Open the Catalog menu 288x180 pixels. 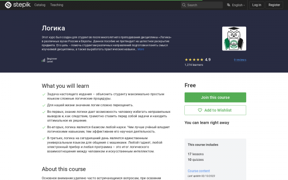click(40, 5)
